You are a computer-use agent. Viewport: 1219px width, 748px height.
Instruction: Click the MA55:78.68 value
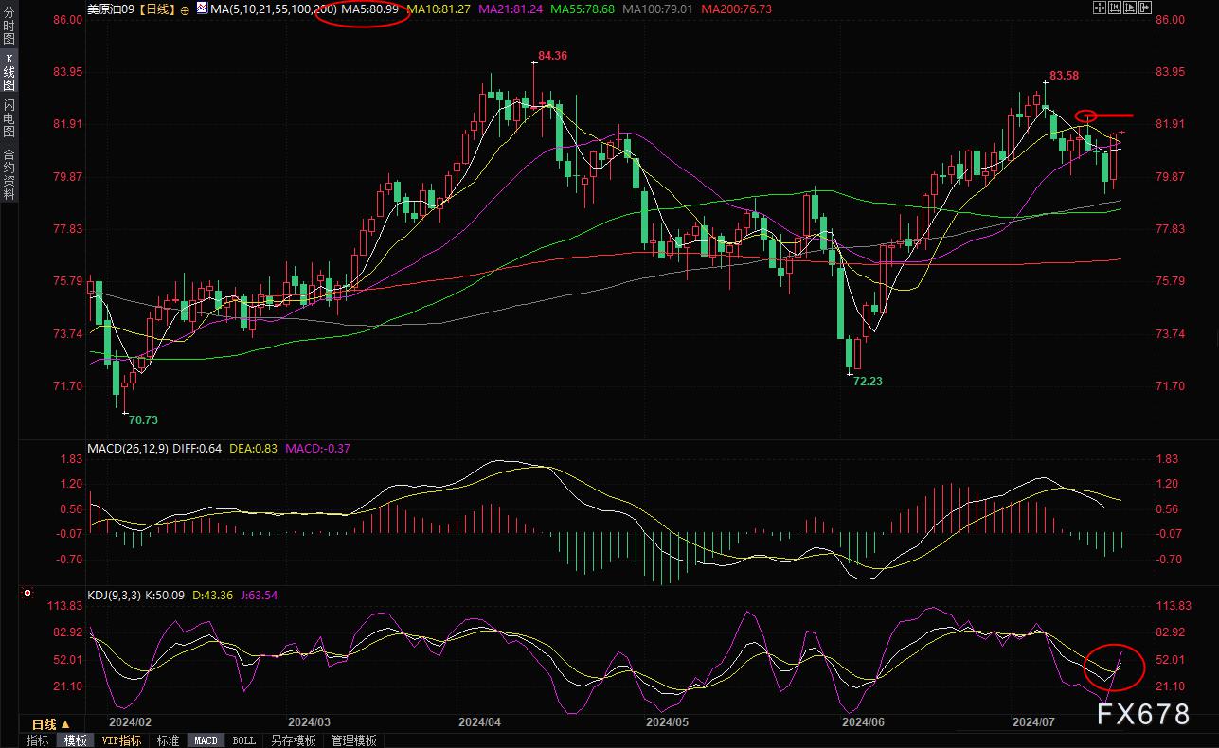583,9
